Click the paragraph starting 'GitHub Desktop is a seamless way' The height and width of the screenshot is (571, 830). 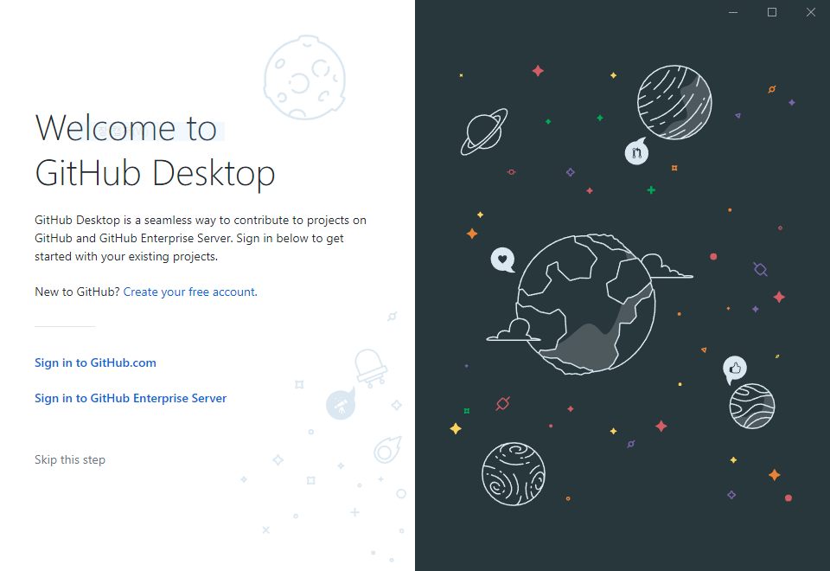coord(201,239)
